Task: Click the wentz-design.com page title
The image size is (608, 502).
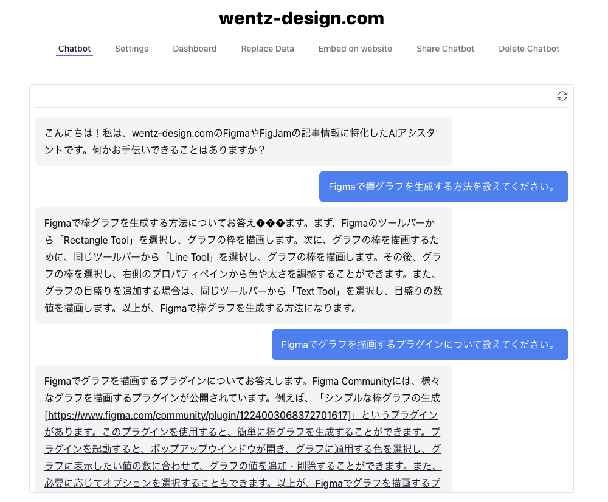Action: (x=302, y=18)
